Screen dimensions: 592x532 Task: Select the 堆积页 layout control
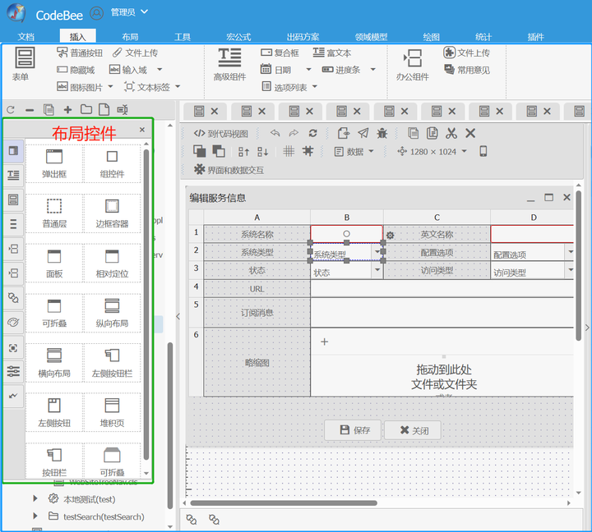pos(112,412)
